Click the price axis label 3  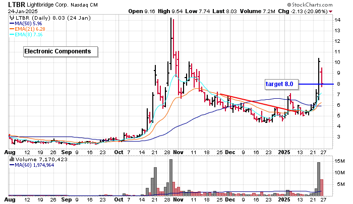coord(338,137)
